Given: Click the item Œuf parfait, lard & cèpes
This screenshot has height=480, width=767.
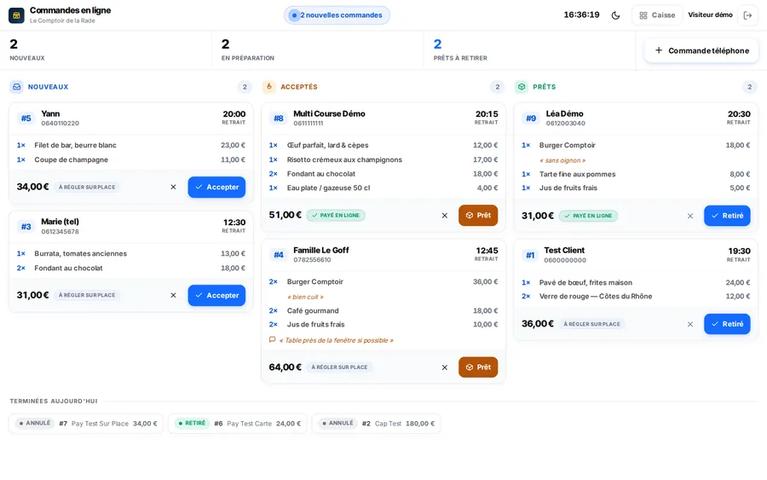Looking at the screenshot, I should click(327, 145).
